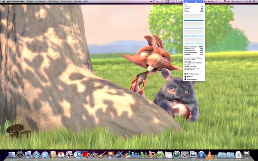The height and width of the screenshot is (161, 258).
Task: Open the Hilfe menu
Action: click(x=85, y=2)
